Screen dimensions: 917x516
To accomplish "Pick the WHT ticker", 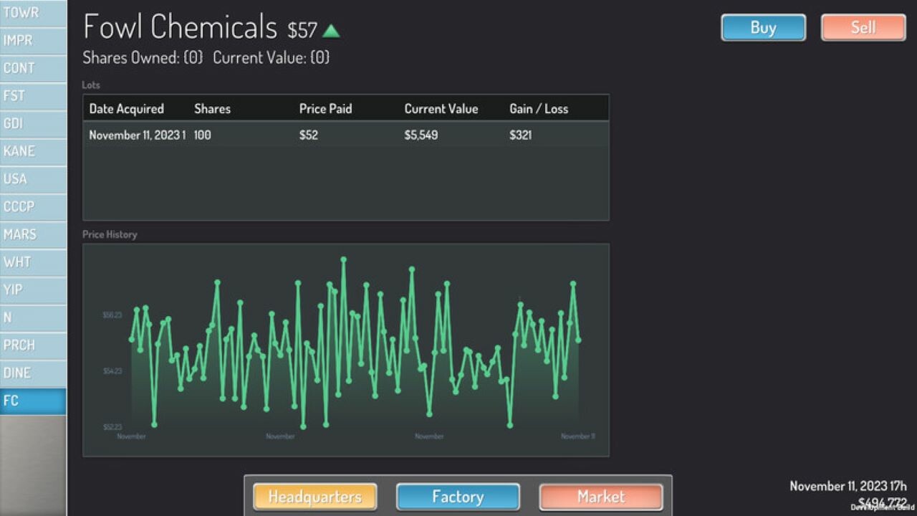I will tap(33, 262).
